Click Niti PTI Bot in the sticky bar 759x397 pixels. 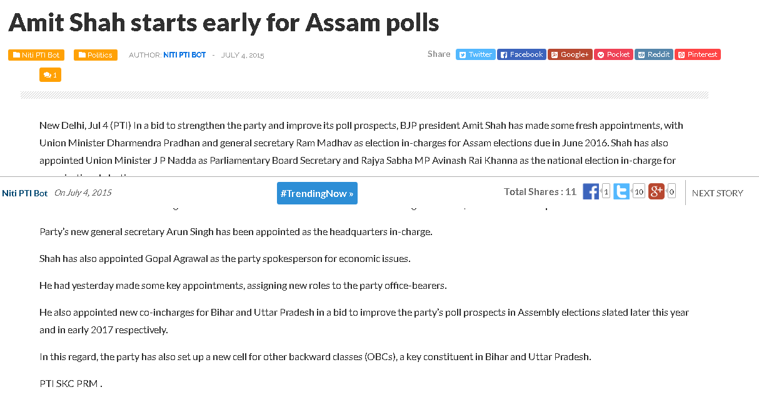(24, 193)
